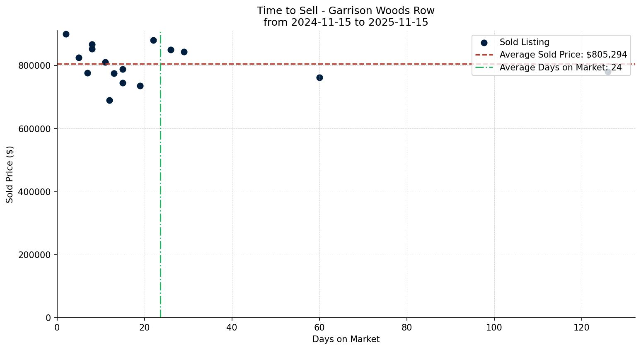Click the date range subtitle text
This screenshot has width=641, height=350.
click(x=346, y=22)
